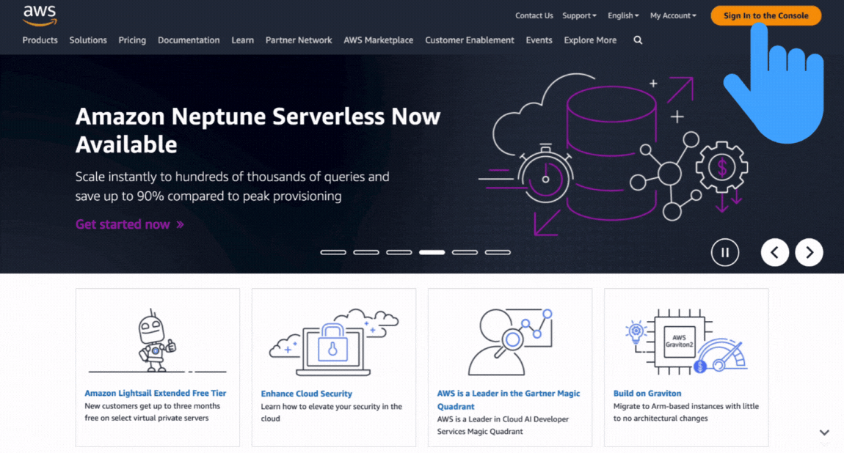Advance to the next banner slide
The width and height of the screenshot is (844, 453).
[809, 252]
